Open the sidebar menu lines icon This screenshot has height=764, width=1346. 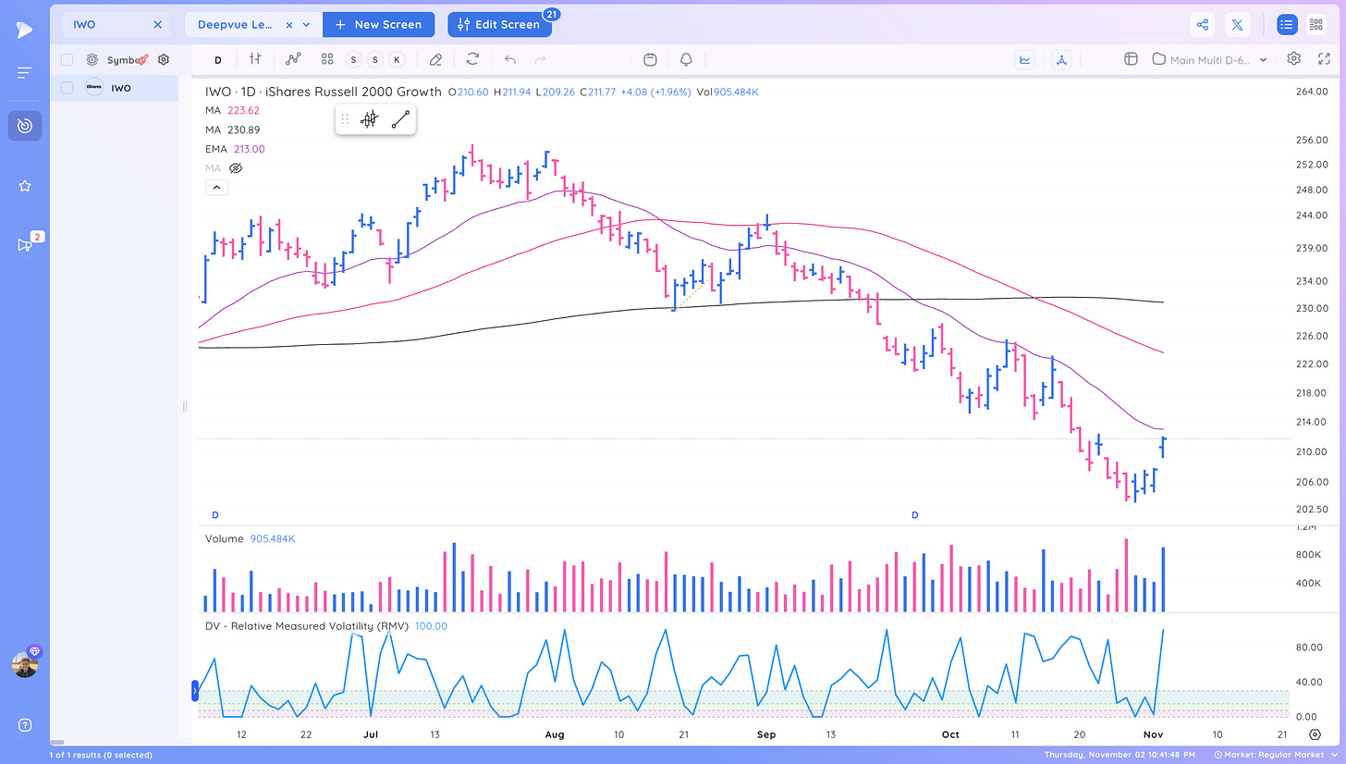(x=24, y=72)
